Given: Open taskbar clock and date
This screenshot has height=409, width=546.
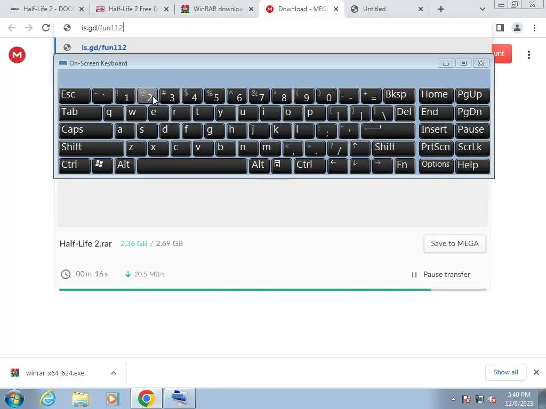Looking at the screenshot, I should pos(519,399).
